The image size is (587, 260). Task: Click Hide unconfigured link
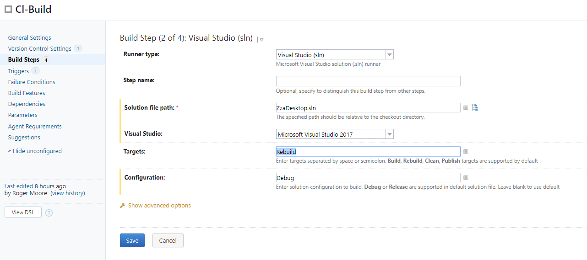35,151
